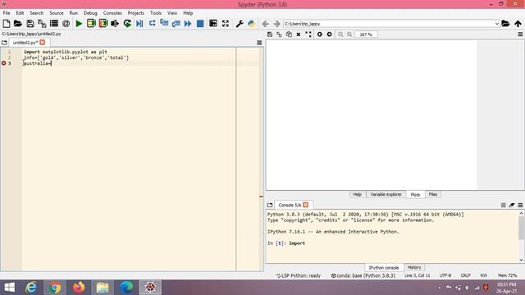Open console pane options hamburger menu
The width and height of the screenshot is (525, 295).
tap(520, 205)
